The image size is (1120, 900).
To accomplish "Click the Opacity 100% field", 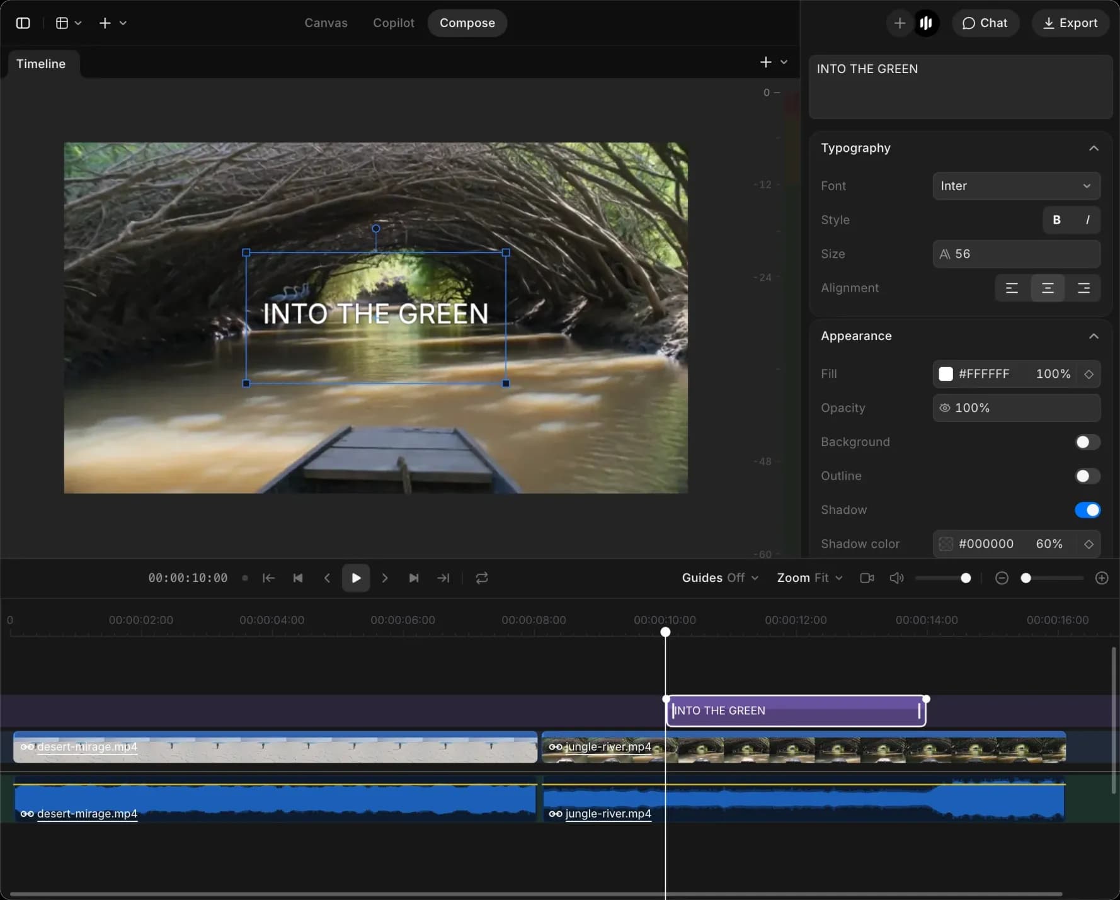I will (x=1016, y=407).
